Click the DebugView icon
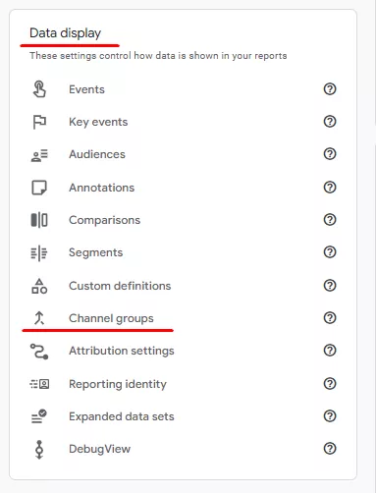Viewport: 376px width, 493px height. tap(39, 449)
